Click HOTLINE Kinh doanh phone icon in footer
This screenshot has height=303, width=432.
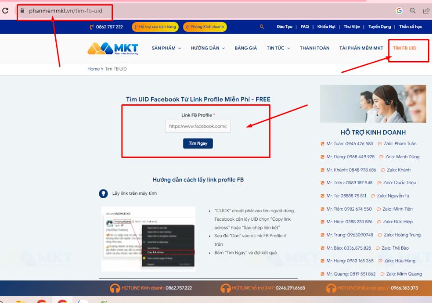pyautogui.click(x=115, y=288)
